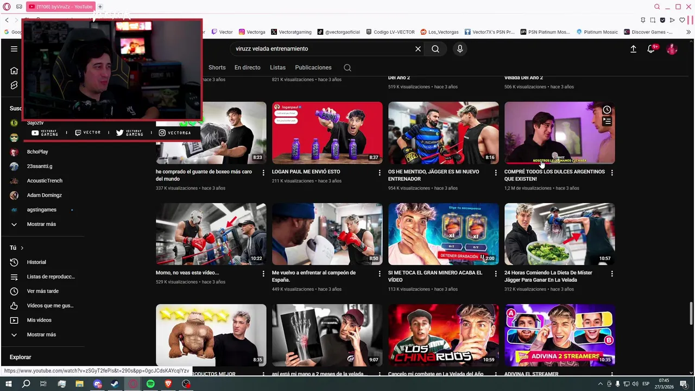Open options for JÄGGER ES MI NUEVO ENTRENADOR
This screenshot has height=391, width=695.
(x=495, y=173)
